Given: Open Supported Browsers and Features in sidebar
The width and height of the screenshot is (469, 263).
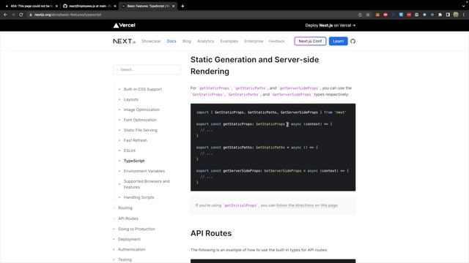Looking at the screenshot, I should (x=147, y=184).
